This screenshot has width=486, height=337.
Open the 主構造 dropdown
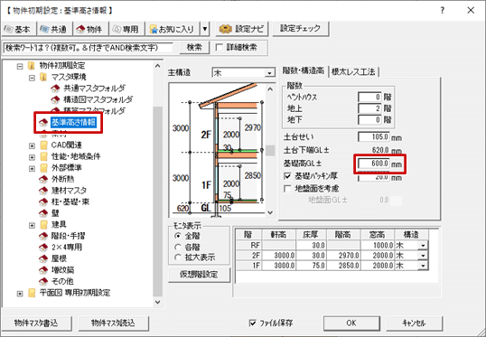(244, 73)
